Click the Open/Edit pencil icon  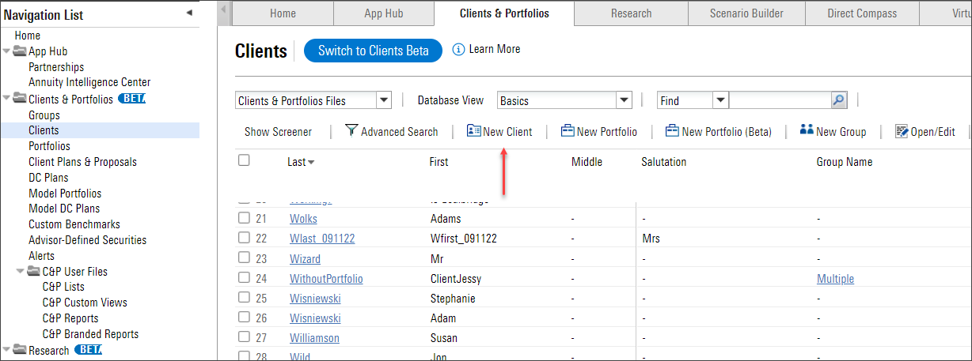(x=902, y=131)
